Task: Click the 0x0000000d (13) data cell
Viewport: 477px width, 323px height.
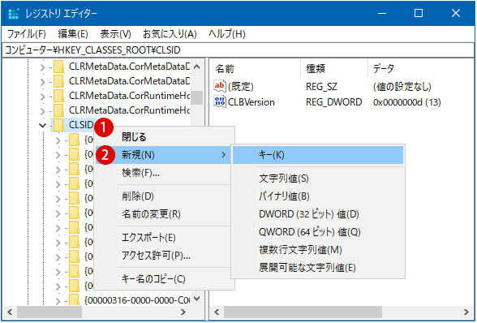Action: pyautogui.click(x=406, y=102)
